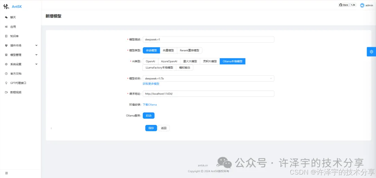Click the 1.2k stars count

353,5
